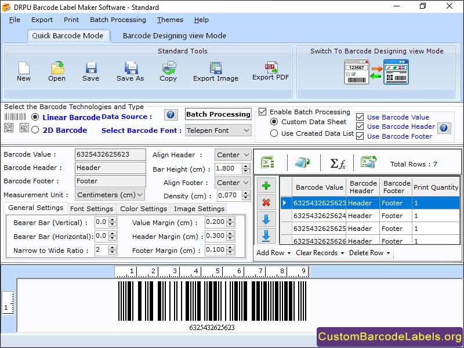Image resolution: width=464 pixels, height=348 pixels.
Task: Switch to Font Settings tab
Action: [92, 209]
